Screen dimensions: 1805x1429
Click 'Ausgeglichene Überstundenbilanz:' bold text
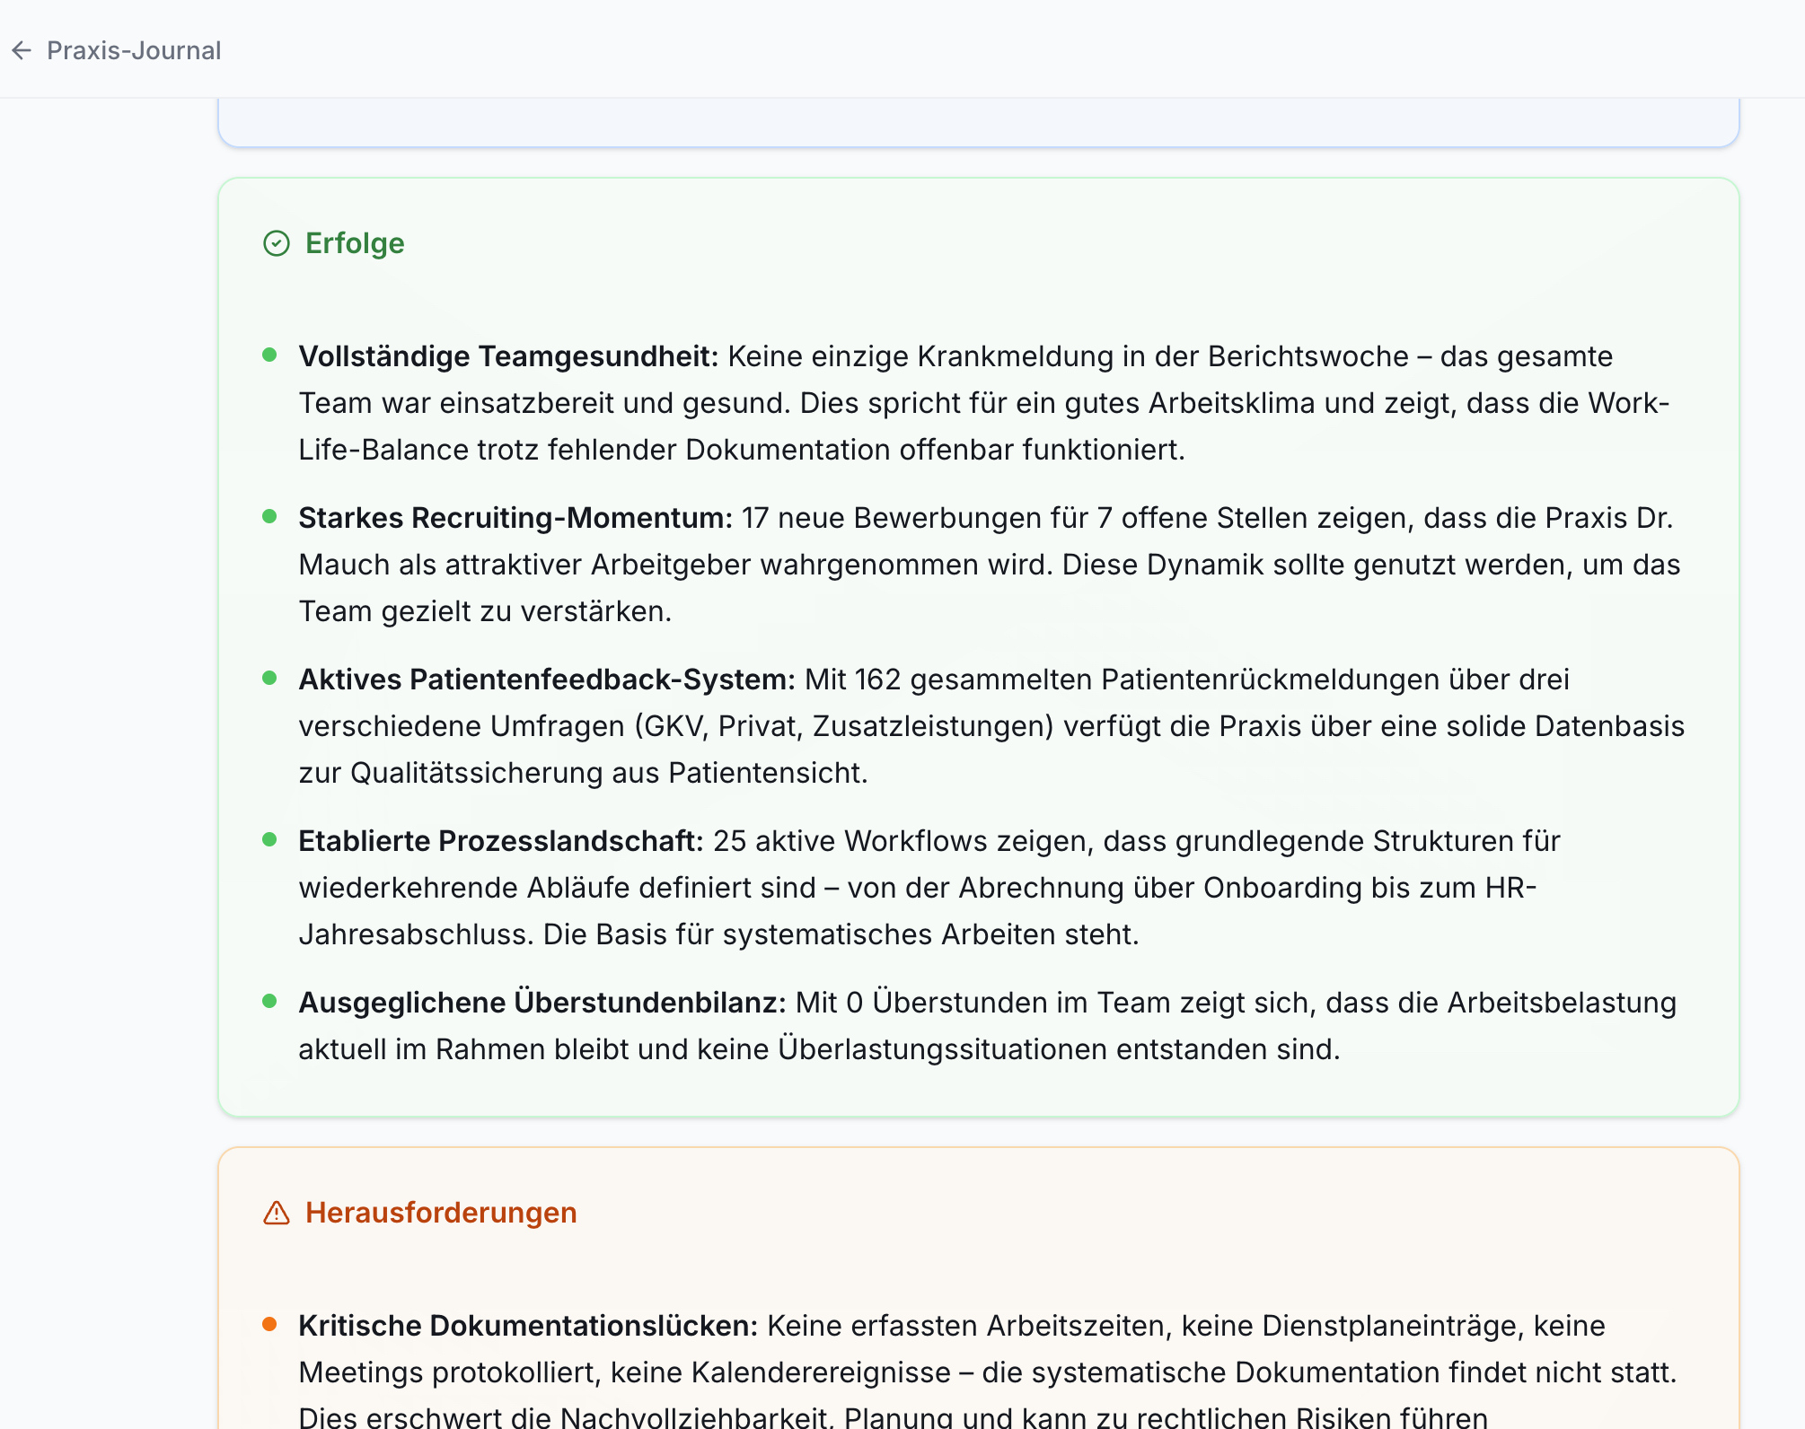(542, 1003)
